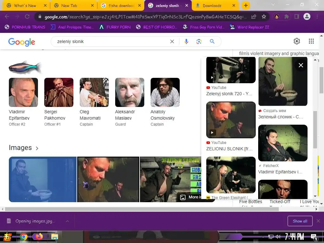The height and width of the screenshot is (243, 324).
Task: Click the main page vertical scrollbar thumb
Action: 321,80
